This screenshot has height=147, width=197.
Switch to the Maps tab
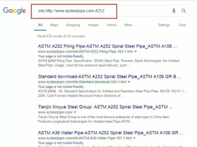[x=54, y=25]
